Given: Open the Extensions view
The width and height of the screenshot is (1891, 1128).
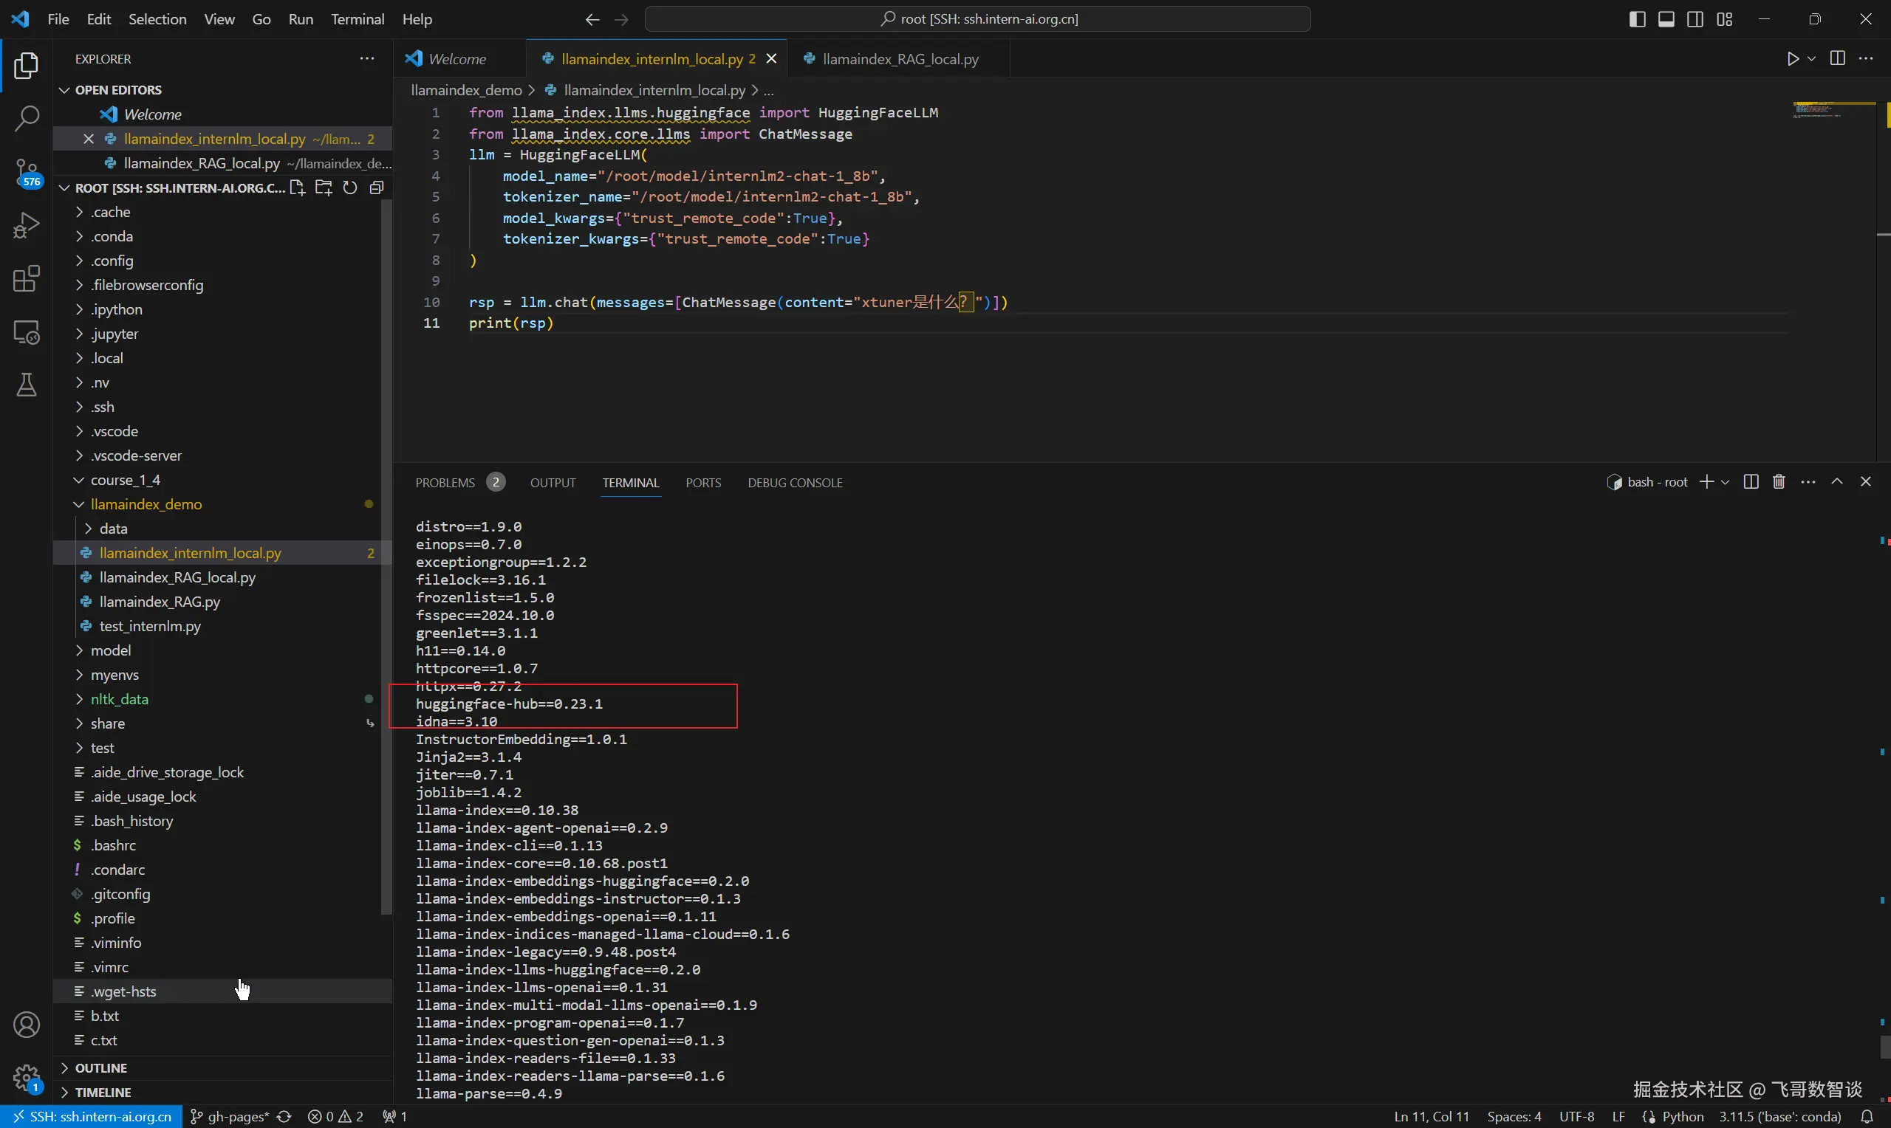Looking at the screenshot, I should (x=27, y=279).
